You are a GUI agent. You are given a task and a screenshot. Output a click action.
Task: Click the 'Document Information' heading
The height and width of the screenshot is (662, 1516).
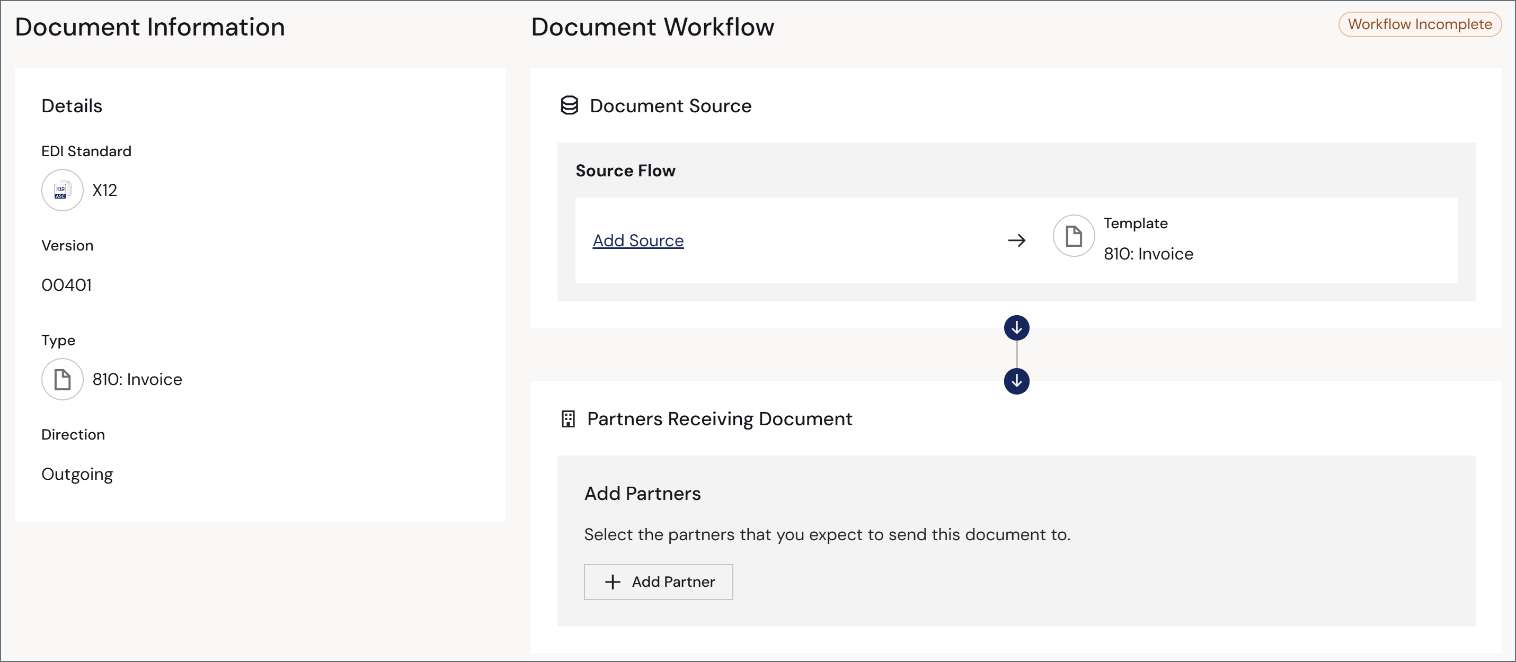[x=149, y=27]
